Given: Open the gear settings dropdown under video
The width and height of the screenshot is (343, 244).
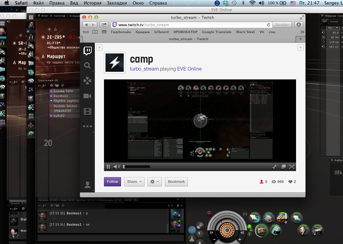Looking at the screenshot, I should point(155,182).
